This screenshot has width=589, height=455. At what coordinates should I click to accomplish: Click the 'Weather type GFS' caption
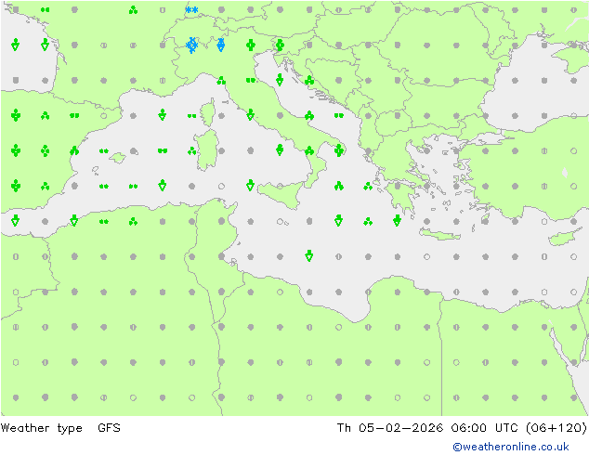60,428
